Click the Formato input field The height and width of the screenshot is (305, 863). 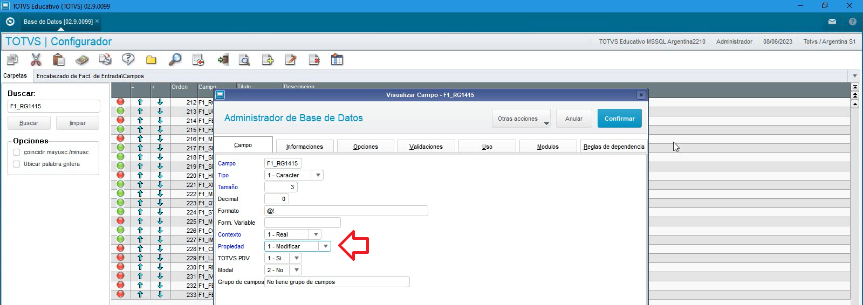click(346, 211)
